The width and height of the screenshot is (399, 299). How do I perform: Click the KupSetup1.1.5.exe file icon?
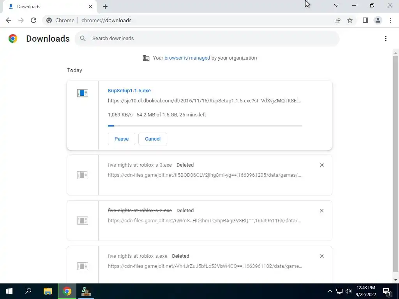[83, 93]
